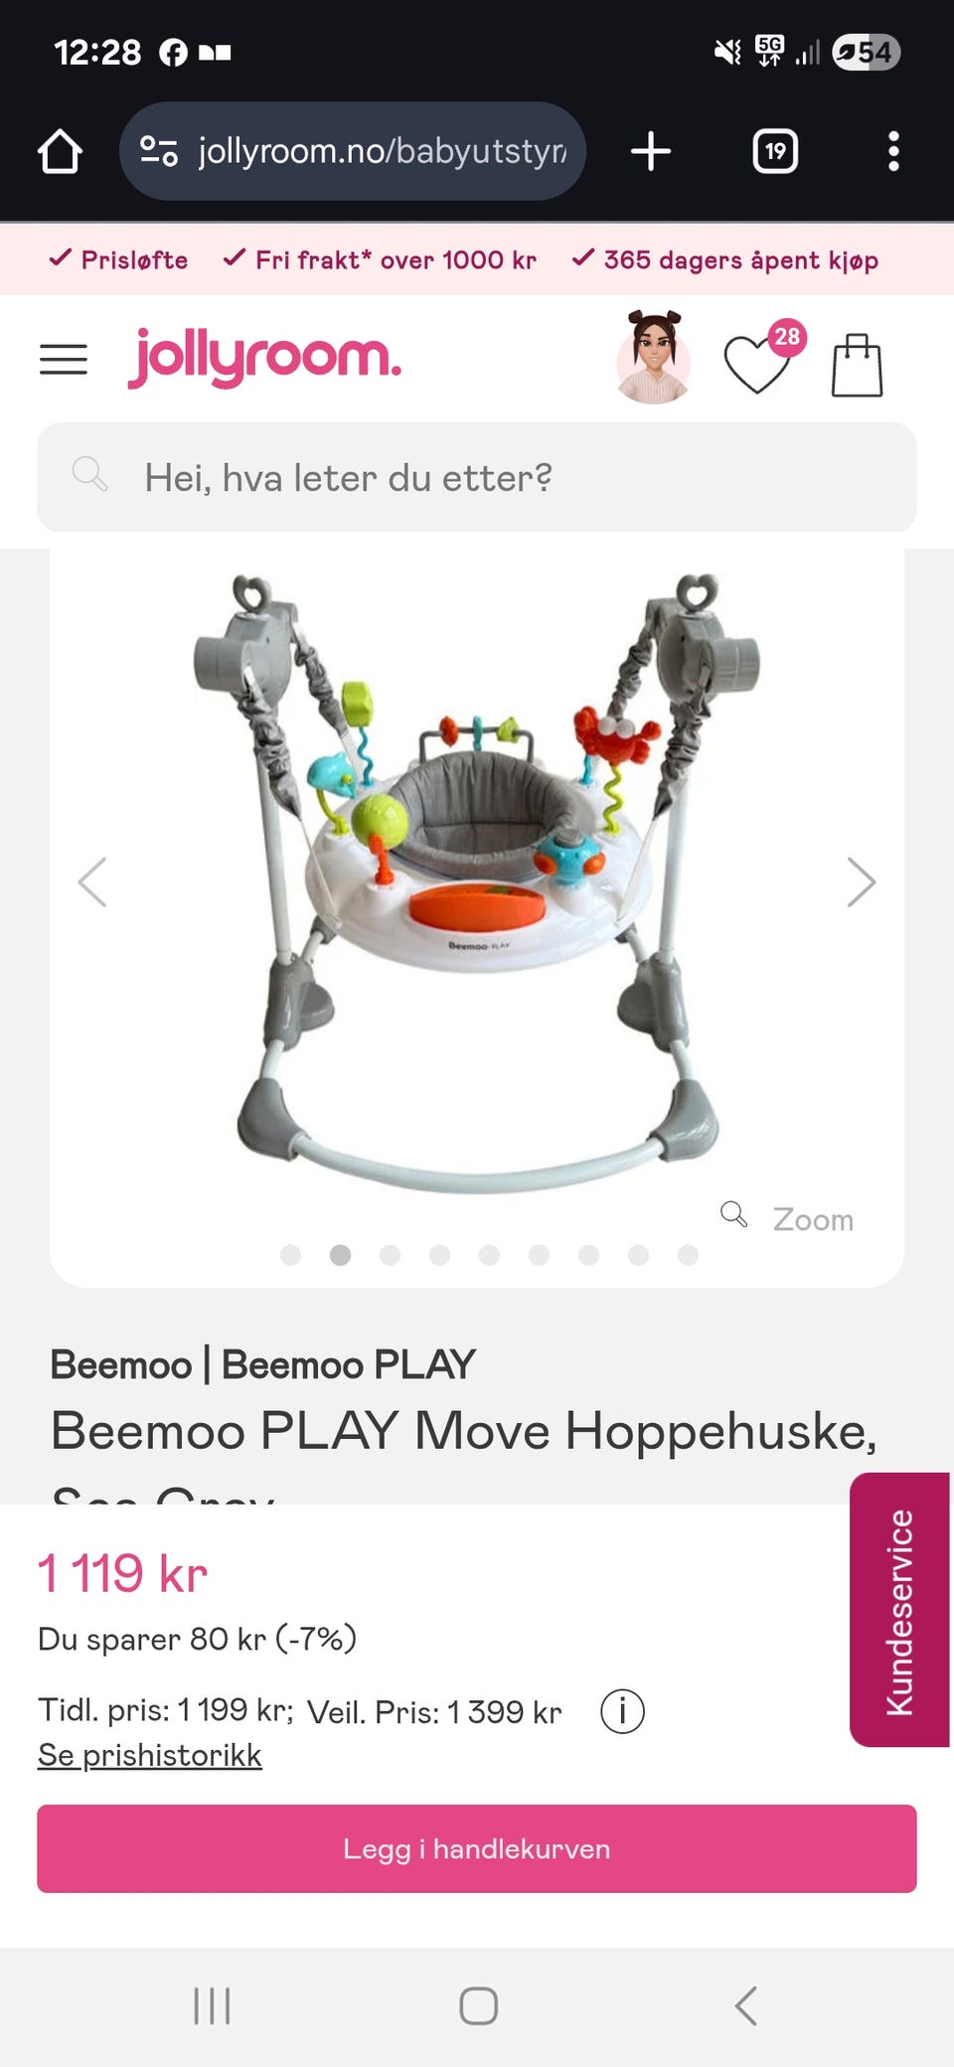Image resolution: width=954 pixels, height=2067 pixels.
Task: Select the last image carousel dot
Action: click(x=688, y=1255)
